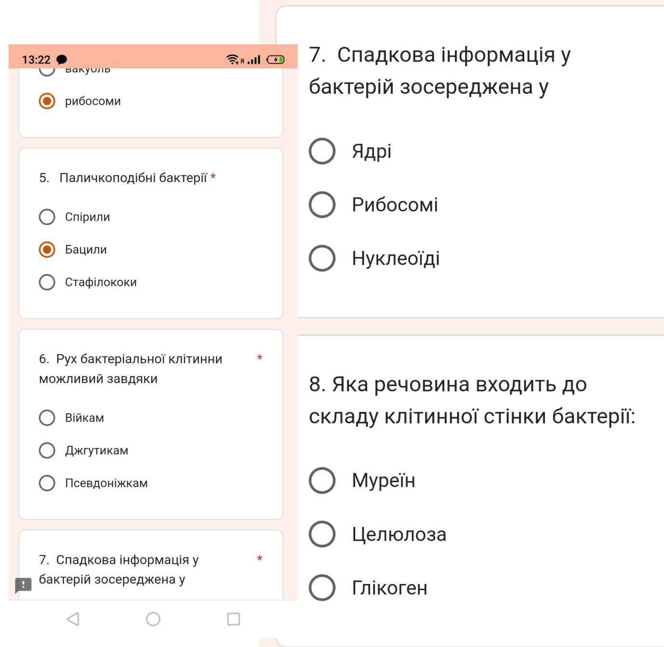Choose Целюлоза for question 8

pos(322,534)
